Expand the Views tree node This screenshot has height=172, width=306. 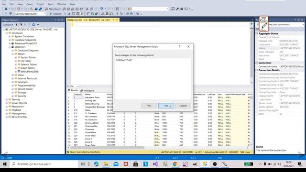coord(13,75)
